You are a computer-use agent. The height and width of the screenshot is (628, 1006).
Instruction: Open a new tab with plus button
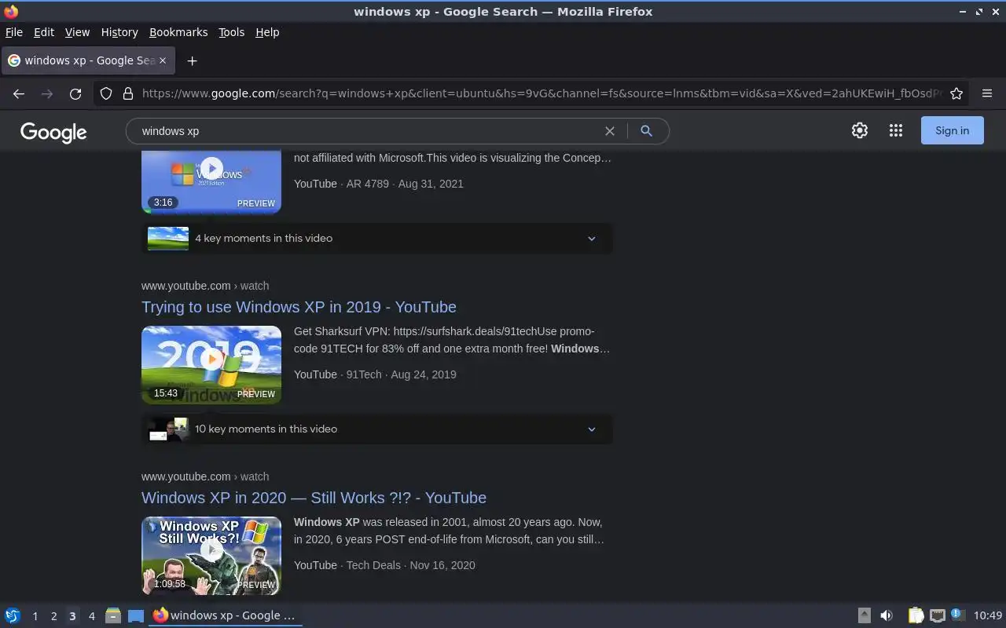(x=192, y=60)
